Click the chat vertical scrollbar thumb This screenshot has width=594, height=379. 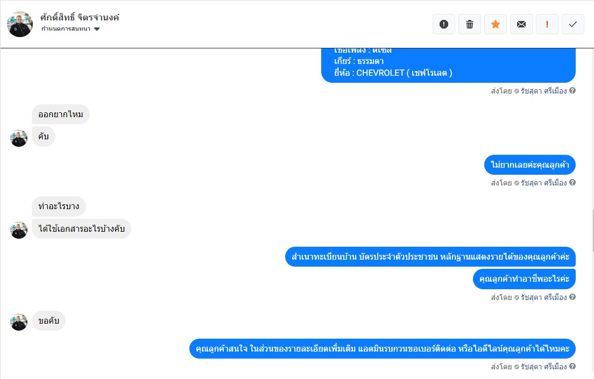point(592,230)
